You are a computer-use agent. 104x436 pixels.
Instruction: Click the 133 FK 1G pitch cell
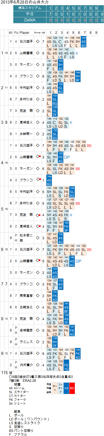coord(66,365)
